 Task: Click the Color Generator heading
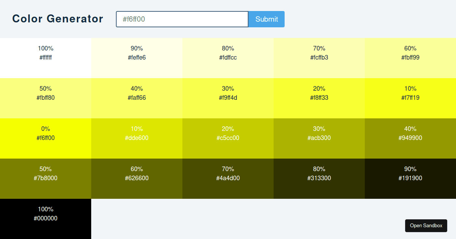(58, 19)
